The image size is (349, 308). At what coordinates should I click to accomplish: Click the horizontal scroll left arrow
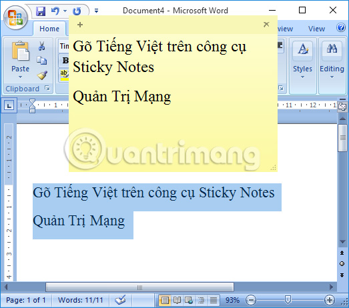pyautogui.click(x=6, y=287)
